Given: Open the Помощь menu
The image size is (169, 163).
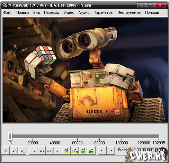Looking at the screenshot, I should pyautogui.click(x=152, y=12).
